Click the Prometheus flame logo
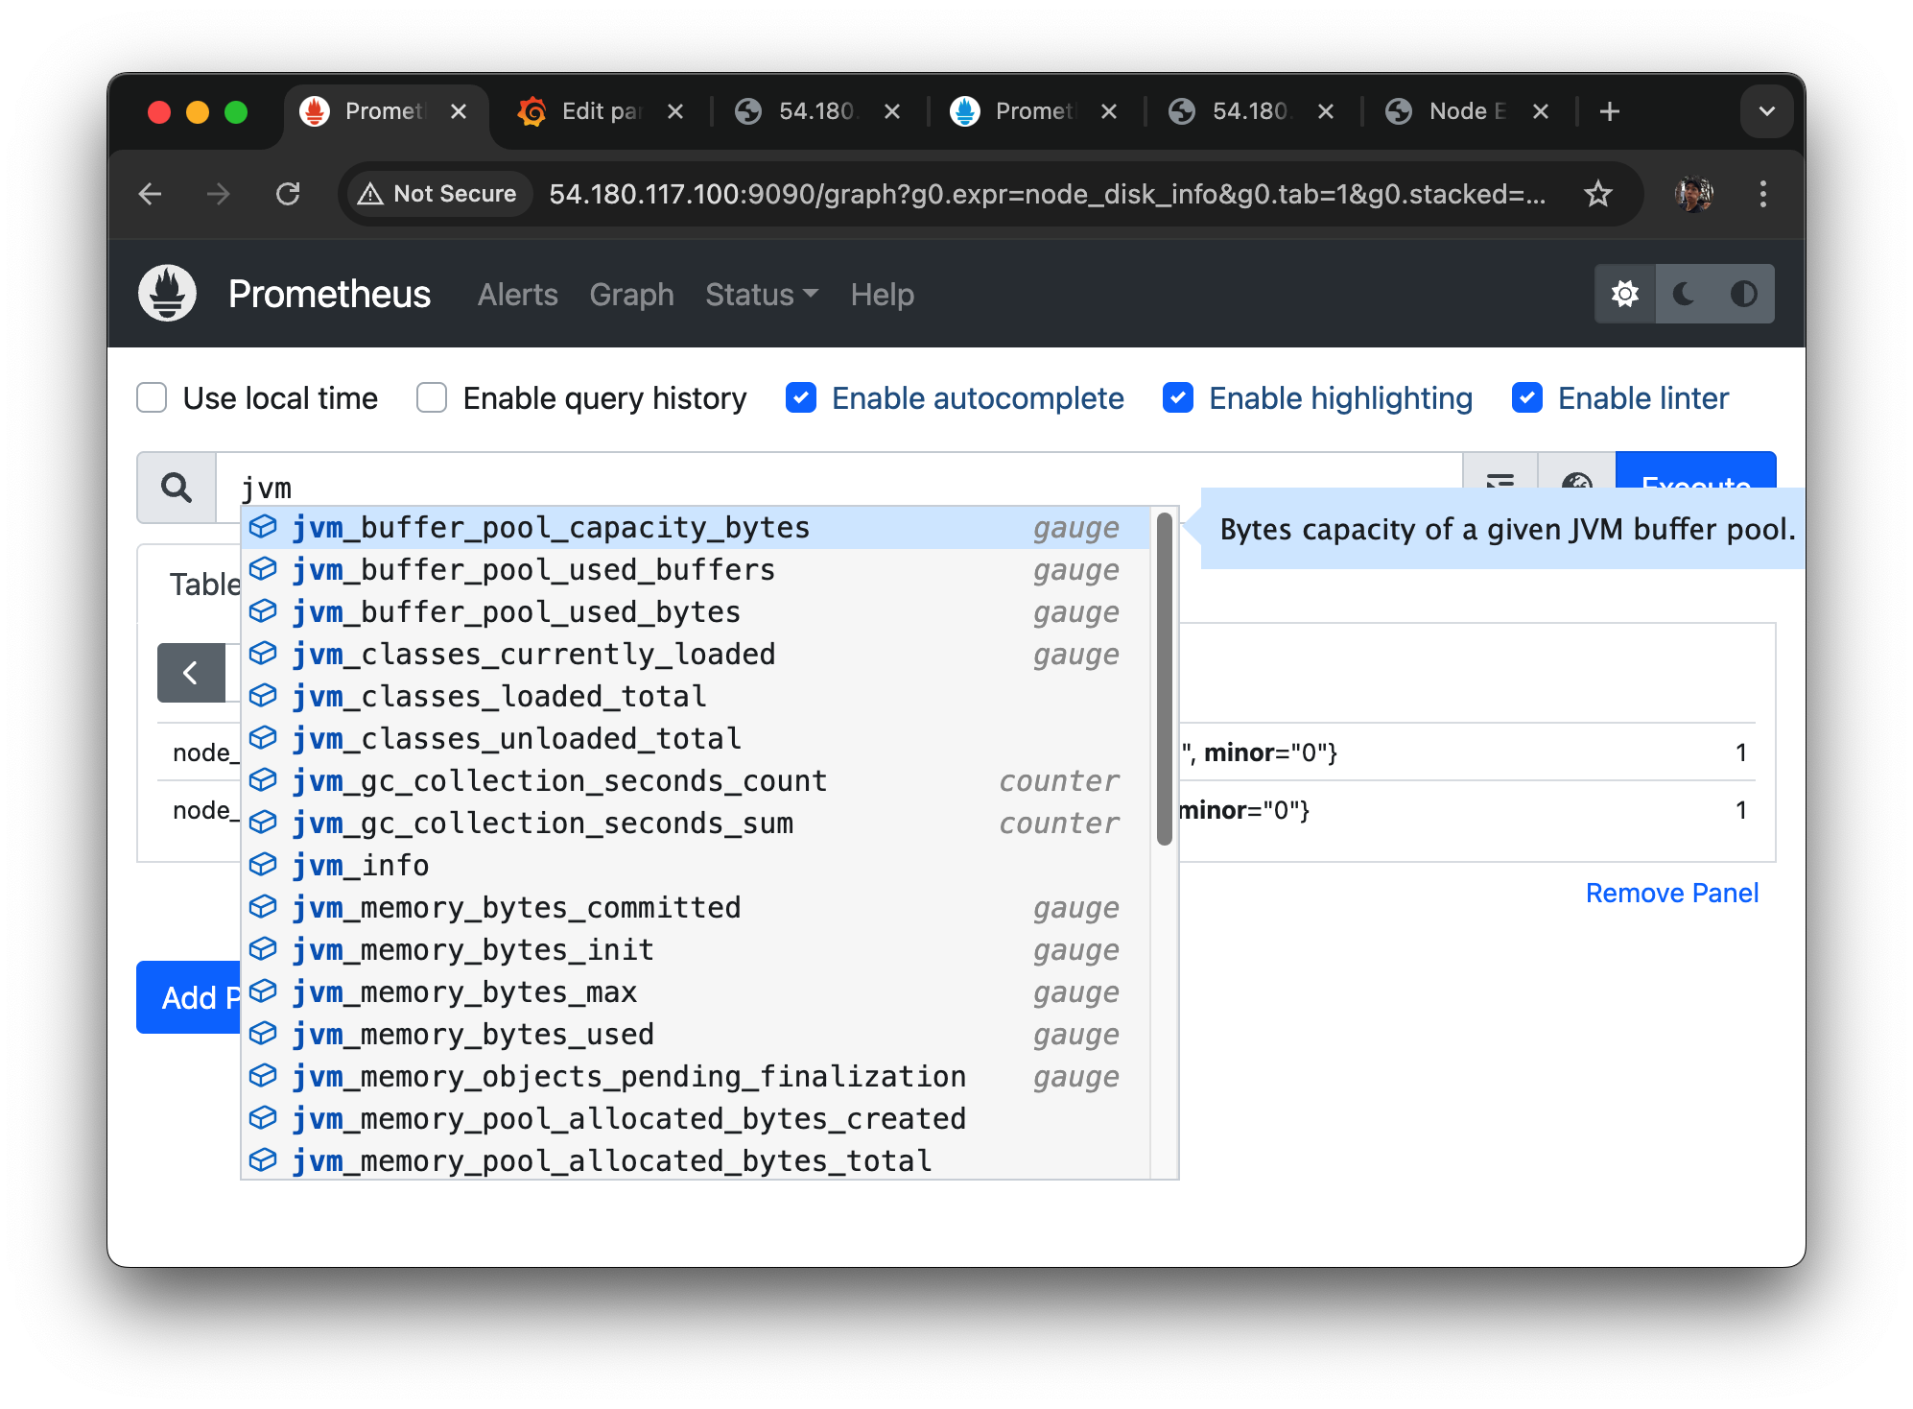The width and height of the screenshot is (1913, 1409). [x=167, y=294]
